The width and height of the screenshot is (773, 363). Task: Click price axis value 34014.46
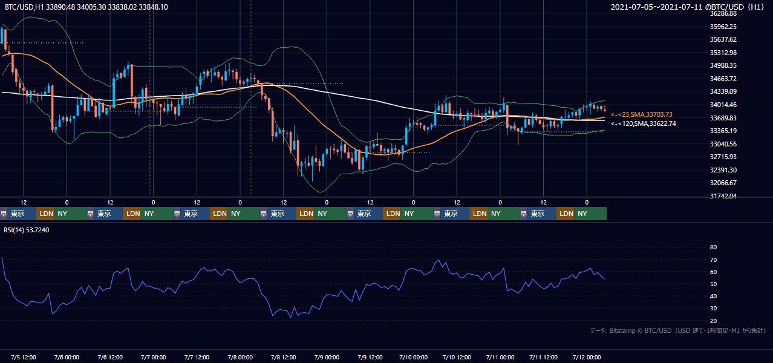(723, 105)
